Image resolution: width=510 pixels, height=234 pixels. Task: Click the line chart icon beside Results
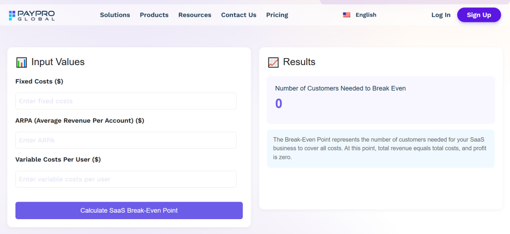tap(273, 62)
